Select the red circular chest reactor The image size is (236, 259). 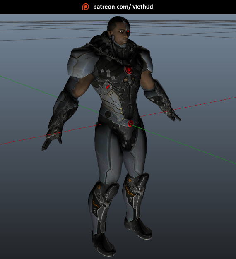pyautogui.click(x=129, y=70)
